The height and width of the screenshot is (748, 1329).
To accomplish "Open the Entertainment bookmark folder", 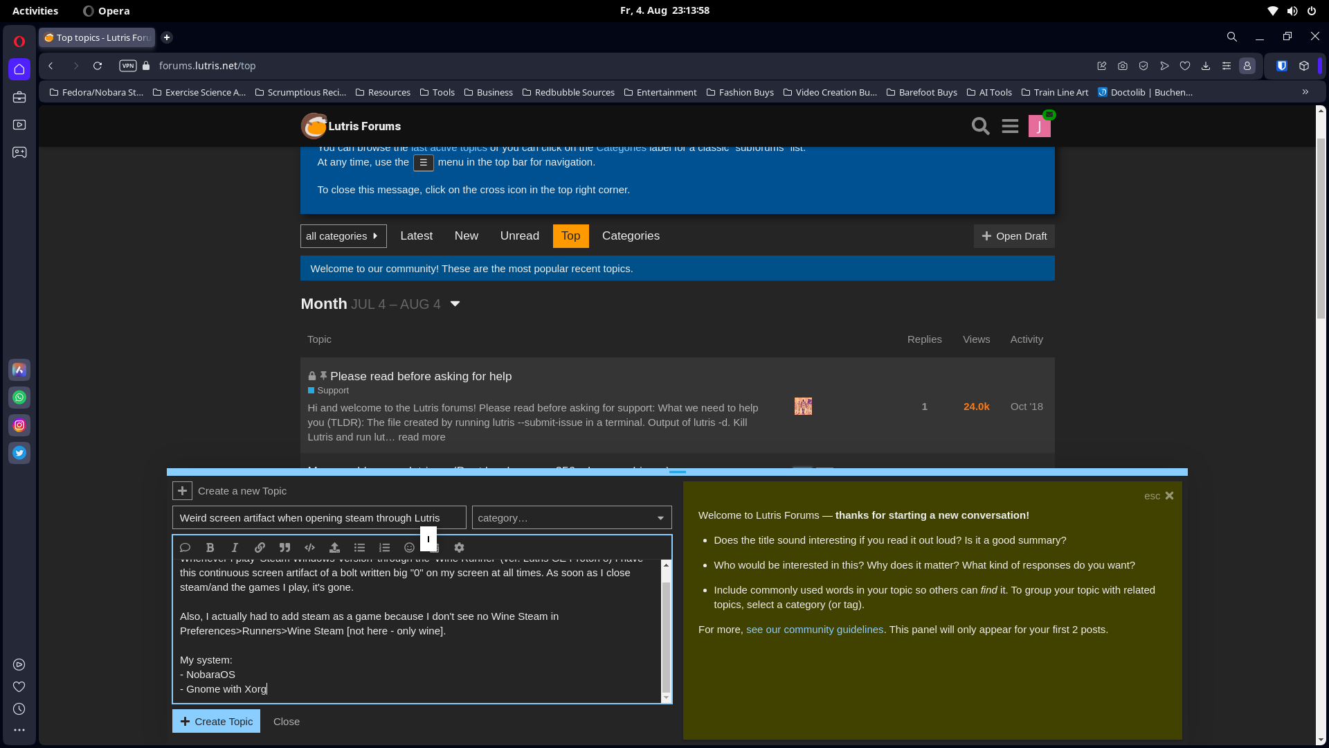I will [x=660, y=92].
